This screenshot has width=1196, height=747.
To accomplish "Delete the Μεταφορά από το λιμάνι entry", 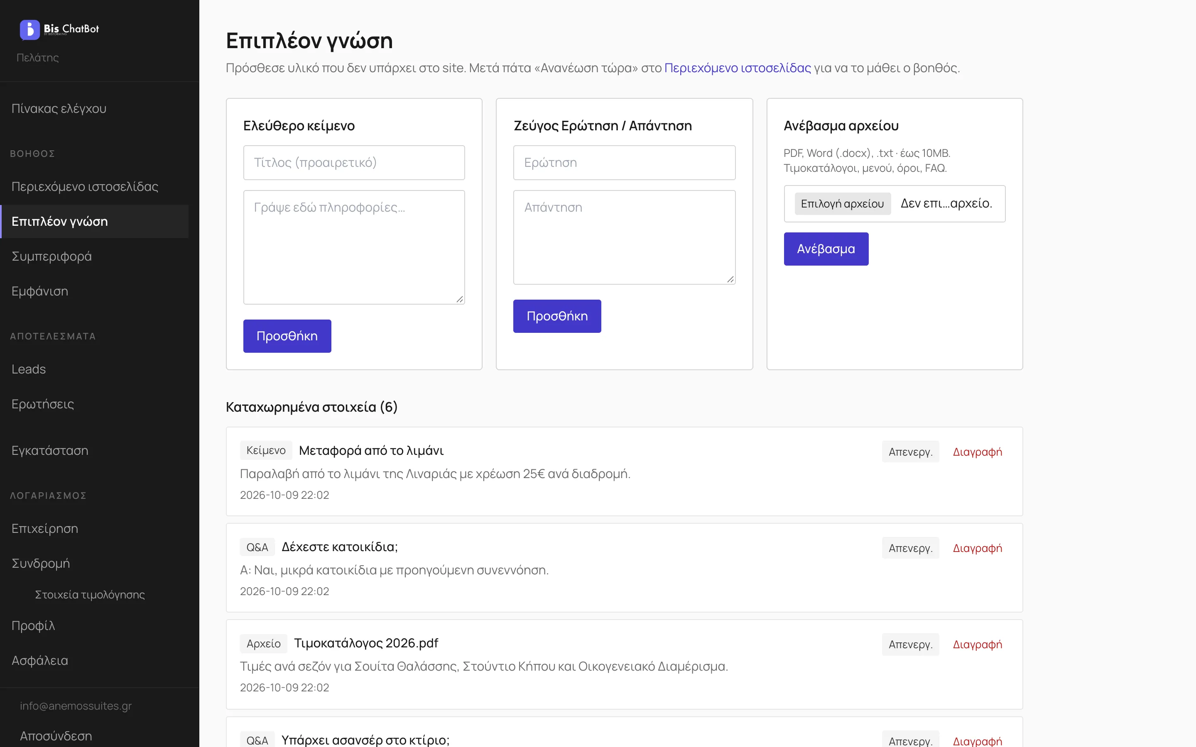I will click(977, 452).
